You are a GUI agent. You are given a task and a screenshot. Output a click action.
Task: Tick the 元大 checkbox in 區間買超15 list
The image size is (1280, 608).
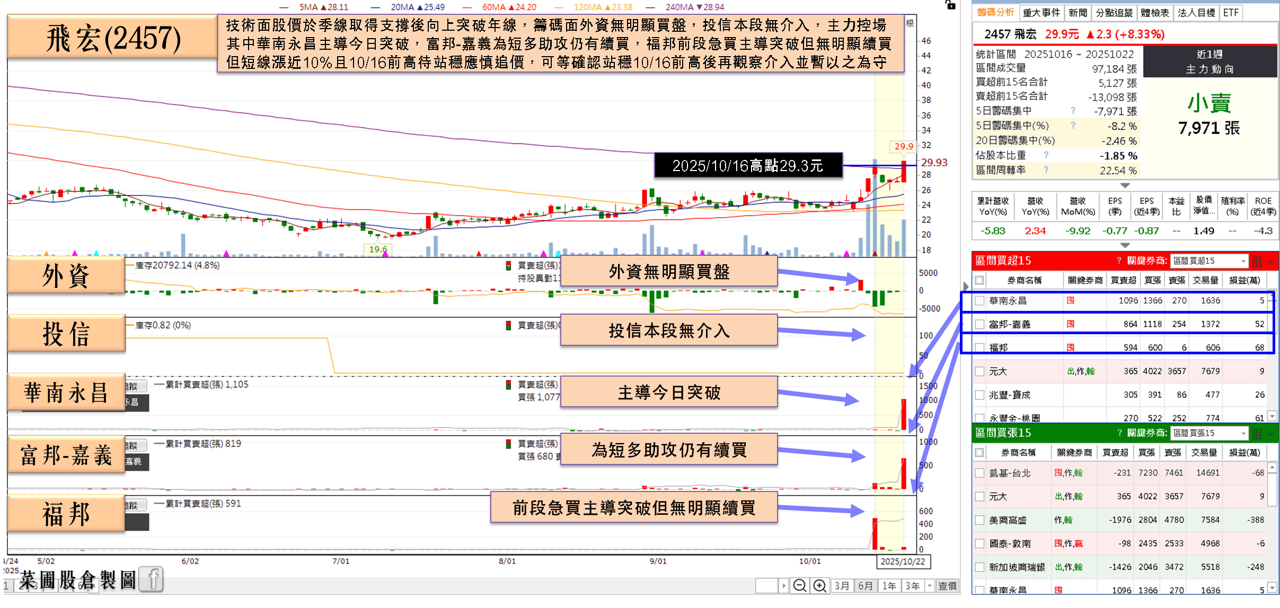point(979,371)
